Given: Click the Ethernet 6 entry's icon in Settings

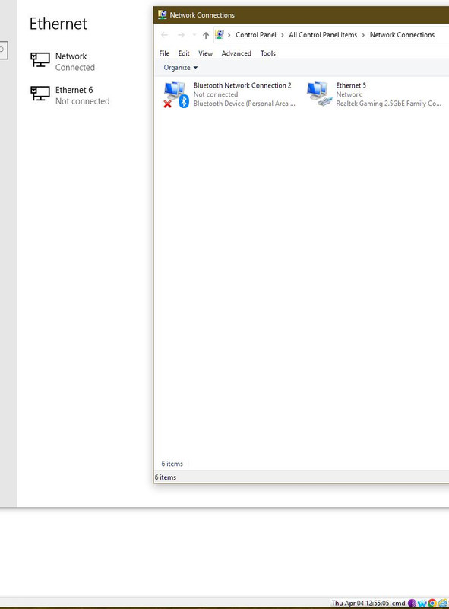Looking at the screenshot, I should tap(40, 94).
